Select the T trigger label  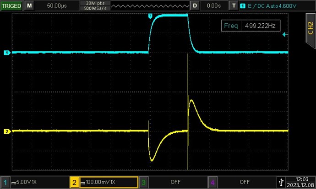(x=234, y=5)
